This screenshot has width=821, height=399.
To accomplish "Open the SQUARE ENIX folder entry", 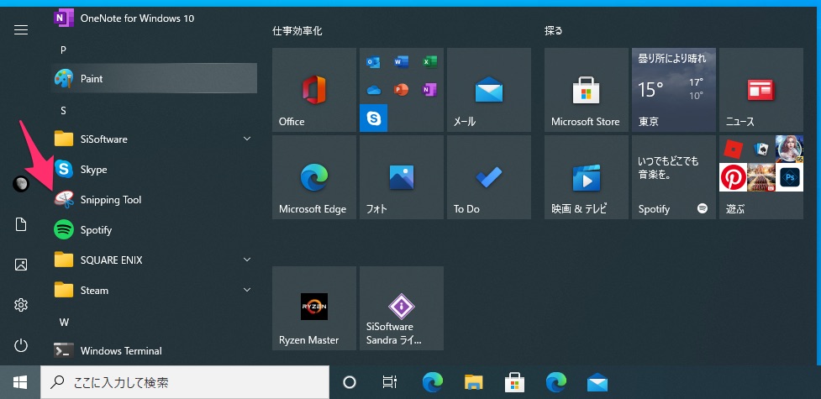I will [x=154, y=260].
